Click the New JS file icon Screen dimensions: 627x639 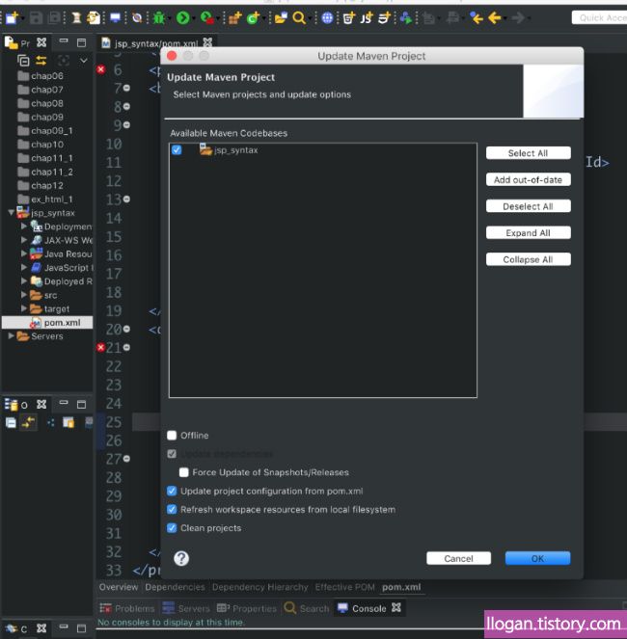367,18
